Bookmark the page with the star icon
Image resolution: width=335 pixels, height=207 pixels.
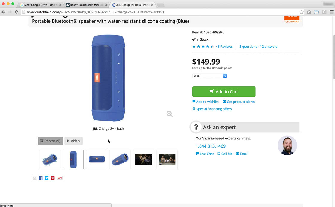pos(302,12)
